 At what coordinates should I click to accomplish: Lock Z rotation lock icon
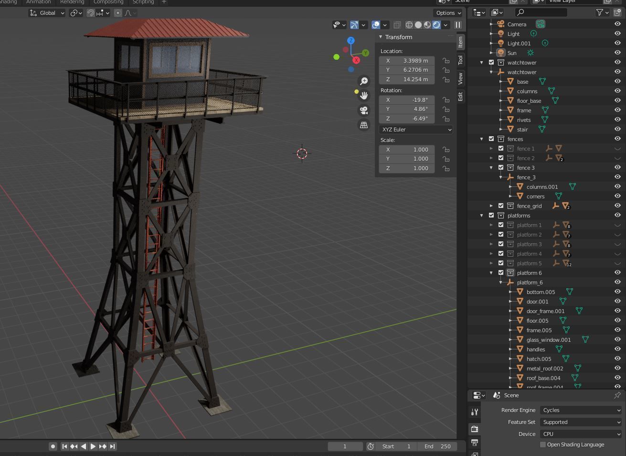pyautogui.click(x=446, y=119)
